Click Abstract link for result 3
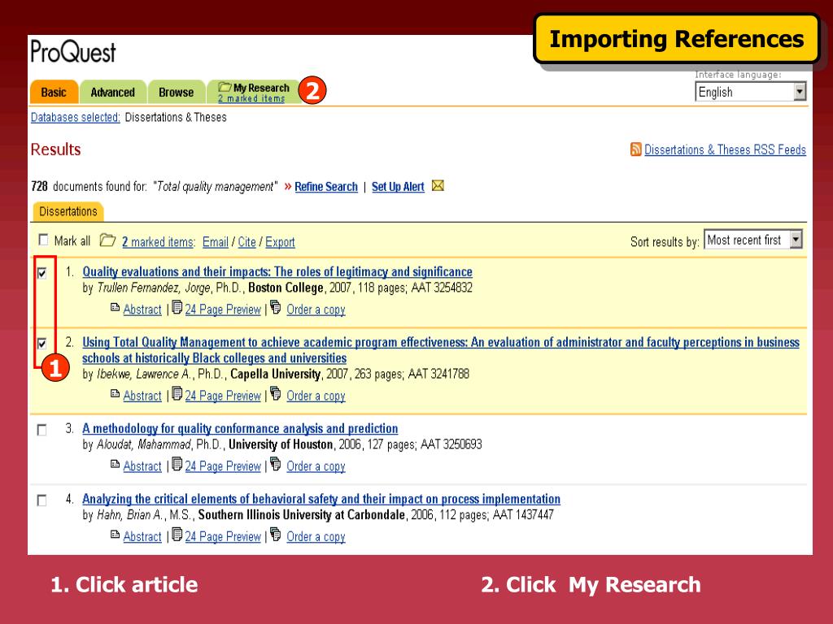 coord(142,466)
